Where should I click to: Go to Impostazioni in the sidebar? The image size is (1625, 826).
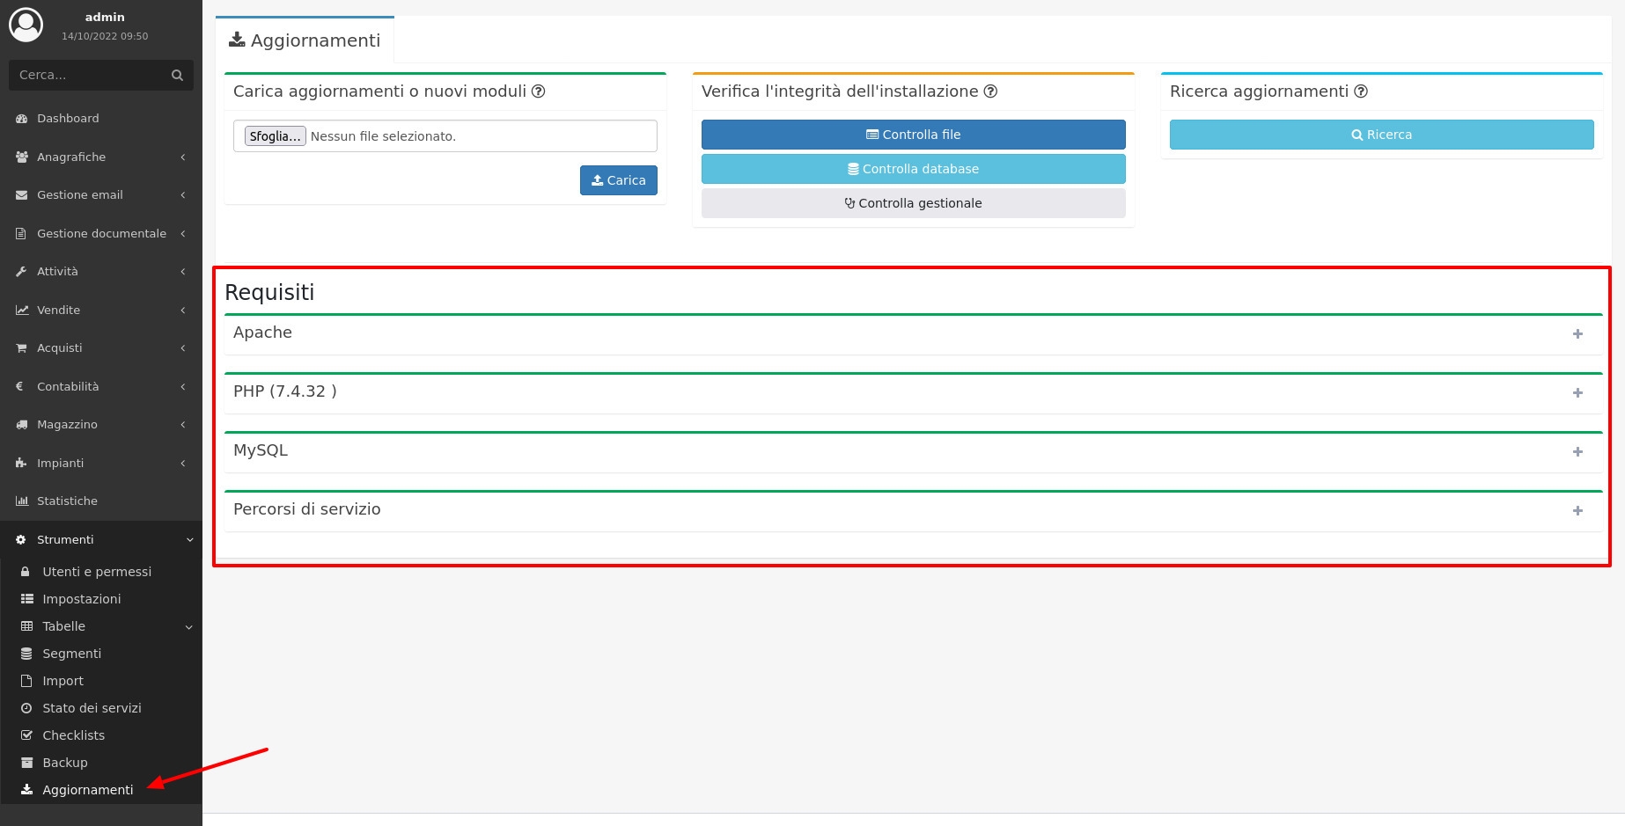(x=82, y=599)
